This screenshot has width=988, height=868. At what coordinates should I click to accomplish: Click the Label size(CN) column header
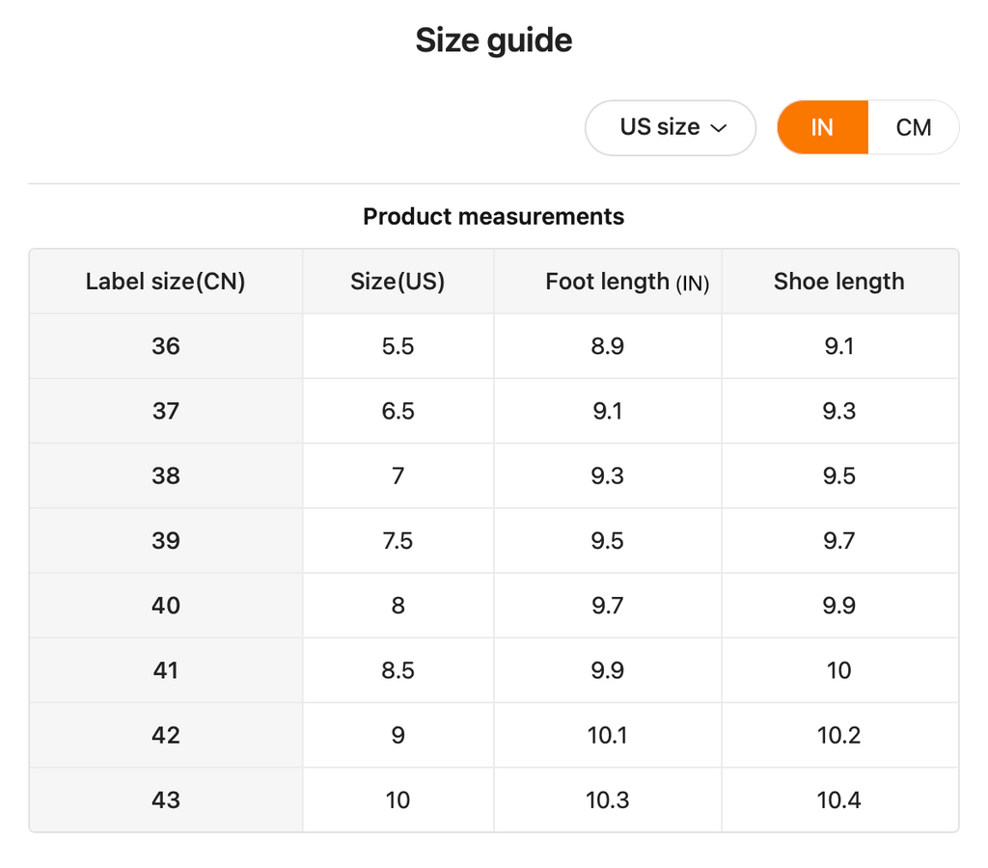(x=165, y=282)
